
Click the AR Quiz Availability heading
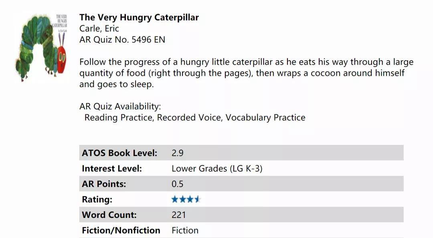coord(120,106)
